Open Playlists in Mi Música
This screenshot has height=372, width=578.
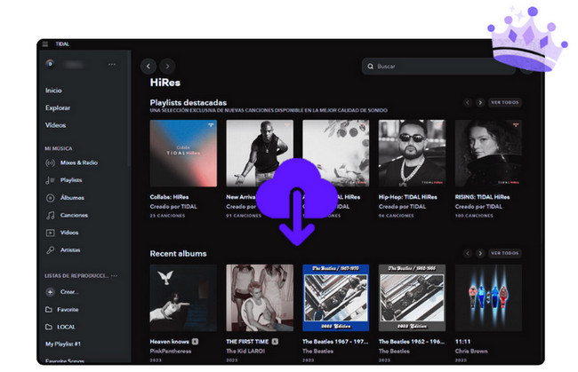64,180
